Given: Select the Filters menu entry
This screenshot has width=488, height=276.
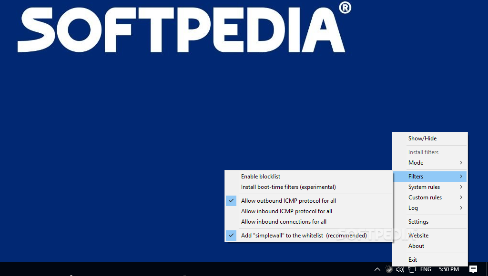Looking at the screenshot, I should [x=429, y=176].
